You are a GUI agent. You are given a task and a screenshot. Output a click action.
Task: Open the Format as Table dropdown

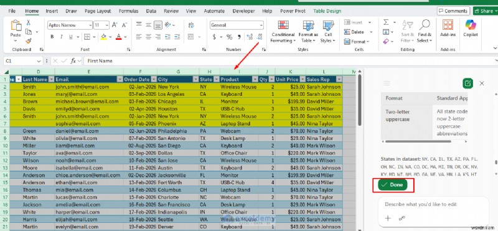(x=308, y=32)
